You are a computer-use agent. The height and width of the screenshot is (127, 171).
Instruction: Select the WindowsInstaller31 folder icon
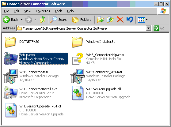pyautogui.click(x=77, y=42)
